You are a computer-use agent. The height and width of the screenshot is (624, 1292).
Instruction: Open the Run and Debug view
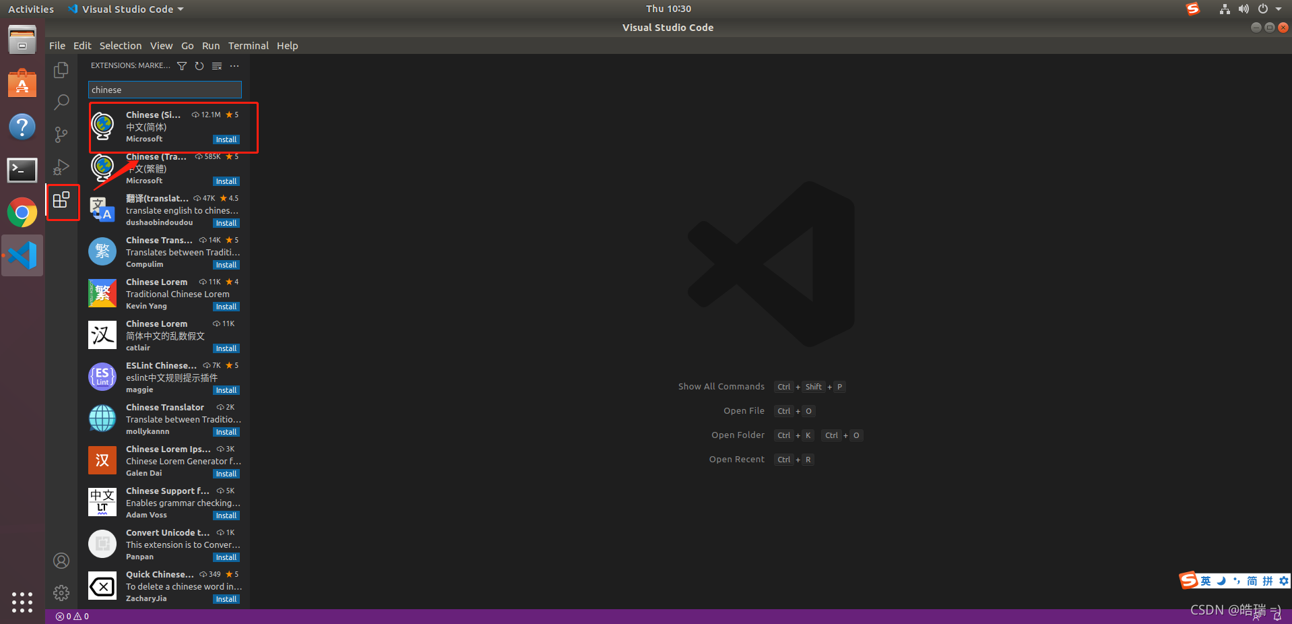pyautogui.click(x=61, y=167)
